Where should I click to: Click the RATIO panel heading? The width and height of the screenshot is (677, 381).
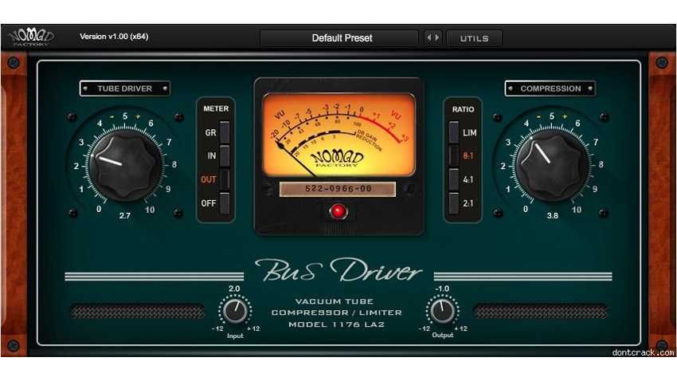coord(463,110)
